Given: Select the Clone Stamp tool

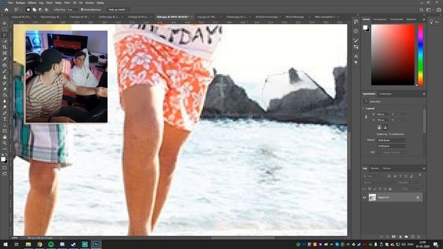Looking at the screenshot, I should (5, 77).
